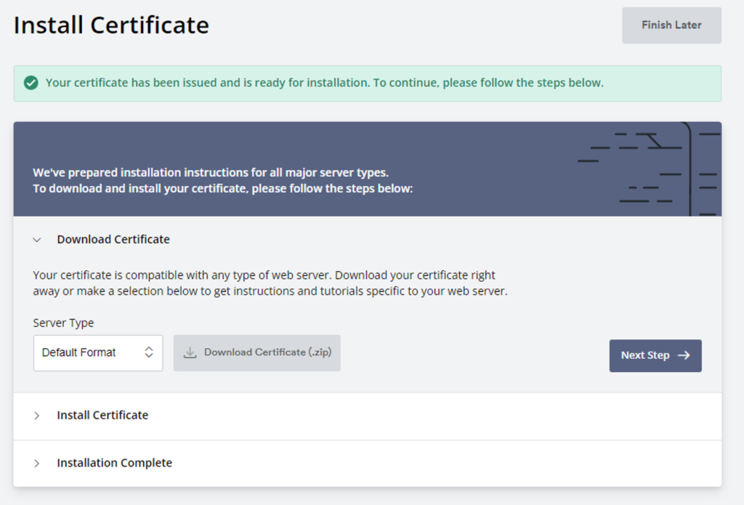Click the installation instructions banner text
This screenshot has height=505, width=744.
[x=222, y=181]
